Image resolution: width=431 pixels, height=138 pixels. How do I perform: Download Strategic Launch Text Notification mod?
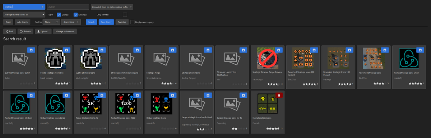pyautogui.click(x=244, y=50)
